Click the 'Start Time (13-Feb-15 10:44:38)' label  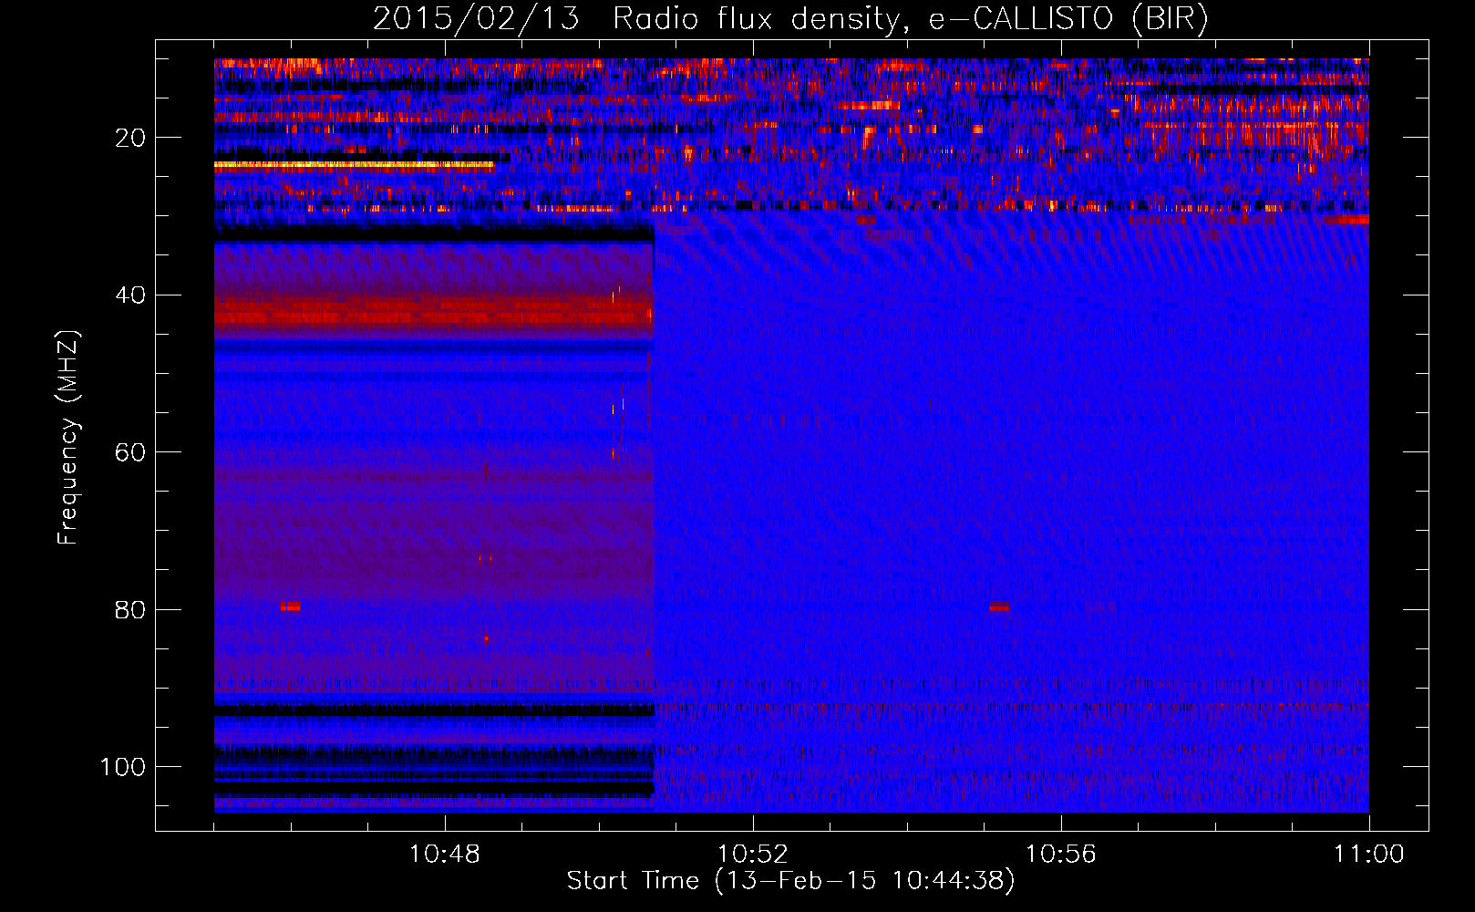click(x=790, y=881)
